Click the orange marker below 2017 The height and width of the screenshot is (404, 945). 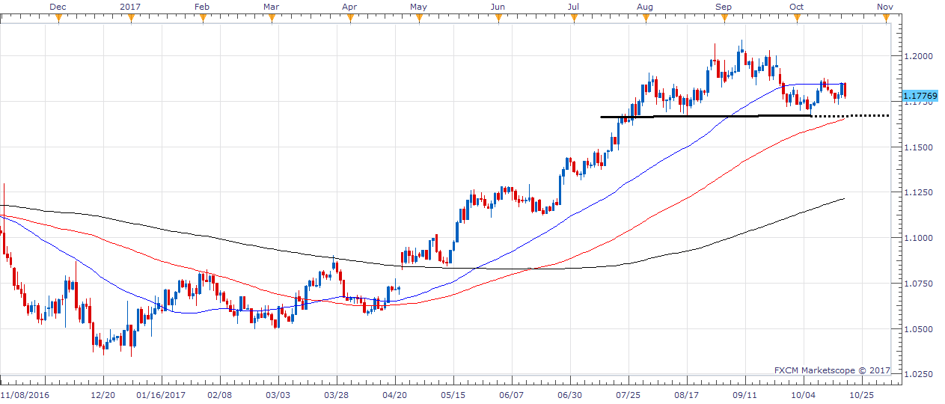[132, 18]
